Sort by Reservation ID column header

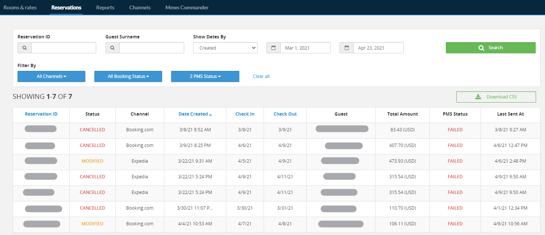41,114
